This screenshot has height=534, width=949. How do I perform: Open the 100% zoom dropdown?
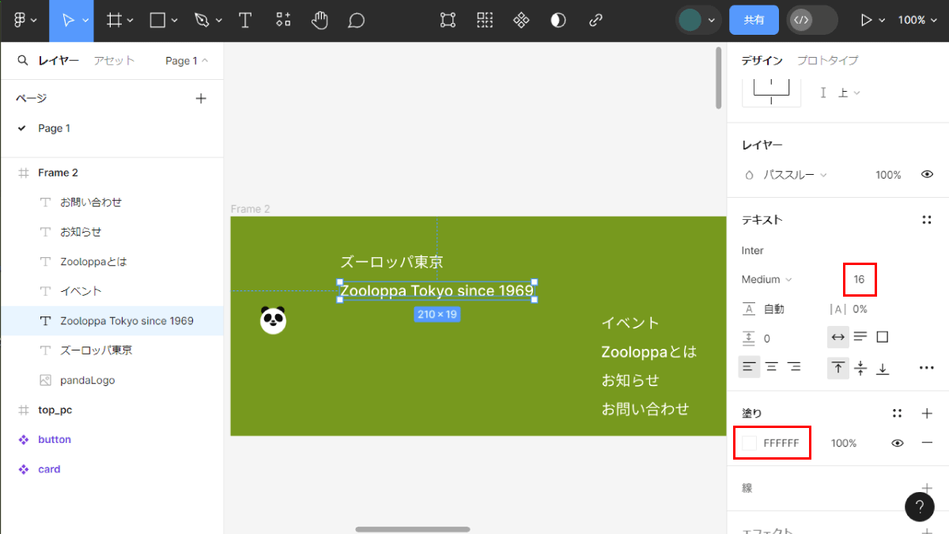click(917, 21)
